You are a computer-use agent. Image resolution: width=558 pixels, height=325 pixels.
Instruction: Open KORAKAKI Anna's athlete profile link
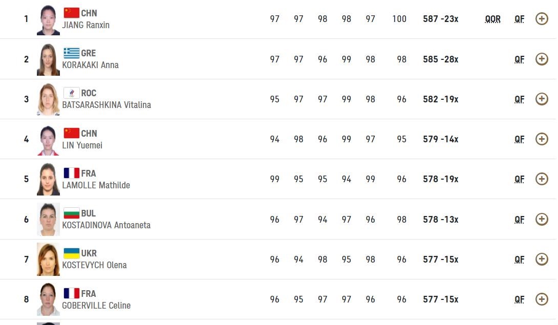[90, 65]
